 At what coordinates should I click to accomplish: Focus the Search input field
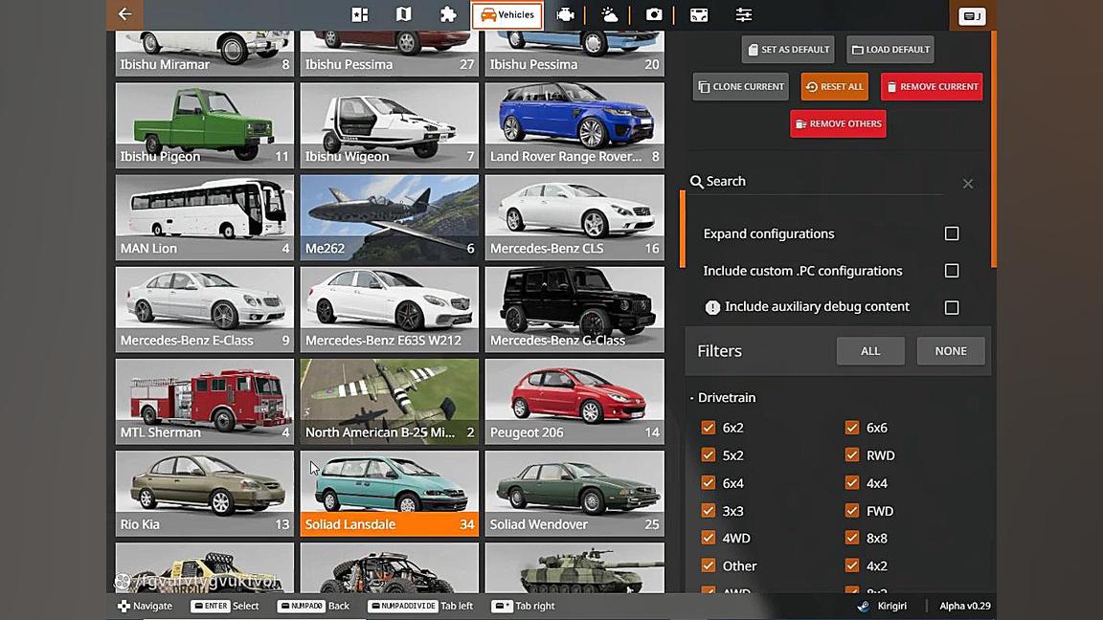823,182
